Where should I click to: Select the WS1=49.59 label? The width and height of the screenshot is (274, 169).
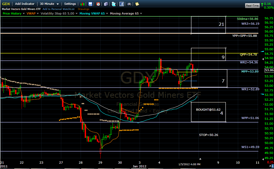pyautogui.click(x=251, y=147)
